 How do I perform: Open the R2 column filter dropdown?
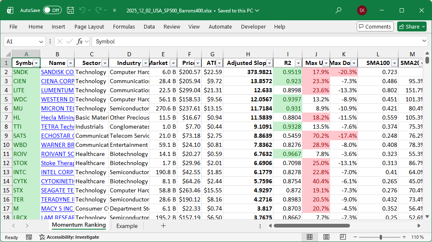(298, 63)
